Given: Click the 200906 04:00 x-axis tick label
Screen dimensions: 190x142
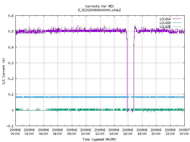Looking at the screenshot, I should [43, 132].
